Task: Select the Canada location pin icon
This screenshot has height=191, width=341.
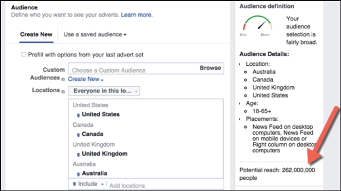Action: tap(78, 135)
